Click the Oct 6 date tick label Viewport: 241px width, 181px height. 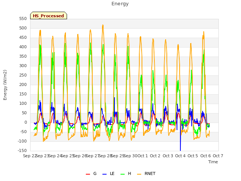(x=206, y=156)
